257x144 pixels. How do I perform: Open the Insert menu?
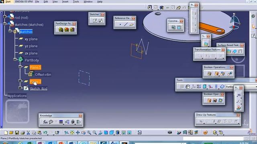coord(65,2)
